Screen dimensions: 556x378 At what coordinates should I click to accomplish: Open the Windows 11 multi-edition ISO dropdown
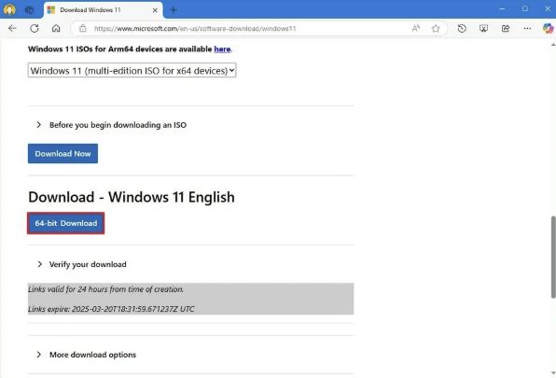[132, 70]
